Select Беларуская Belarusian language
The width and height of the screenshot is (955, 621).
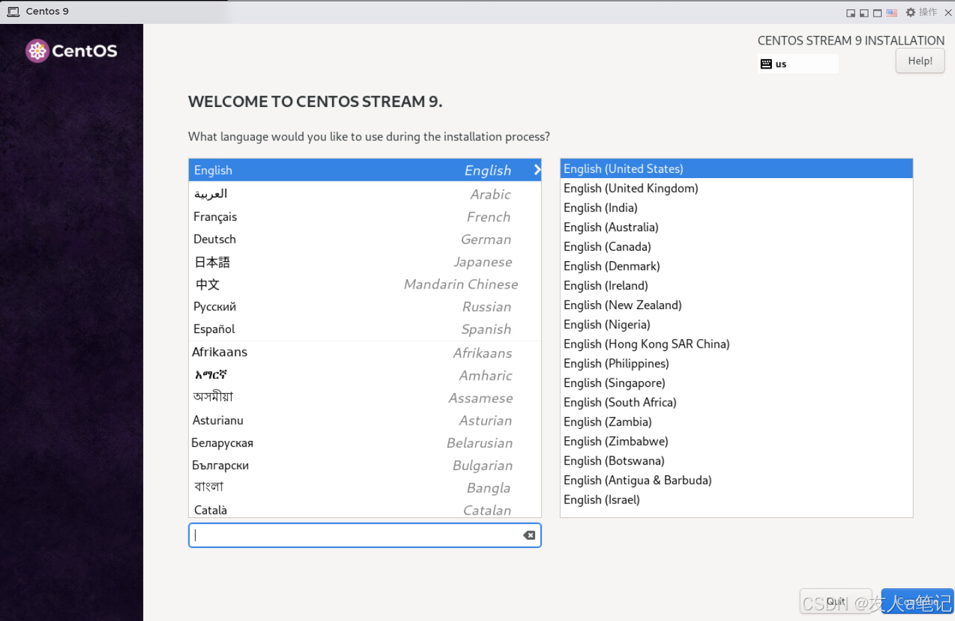pyautogui.click(x=365, y=443)
